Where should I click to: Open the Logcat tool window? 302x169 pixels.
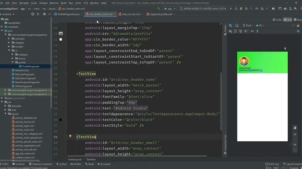coord(104,164)
